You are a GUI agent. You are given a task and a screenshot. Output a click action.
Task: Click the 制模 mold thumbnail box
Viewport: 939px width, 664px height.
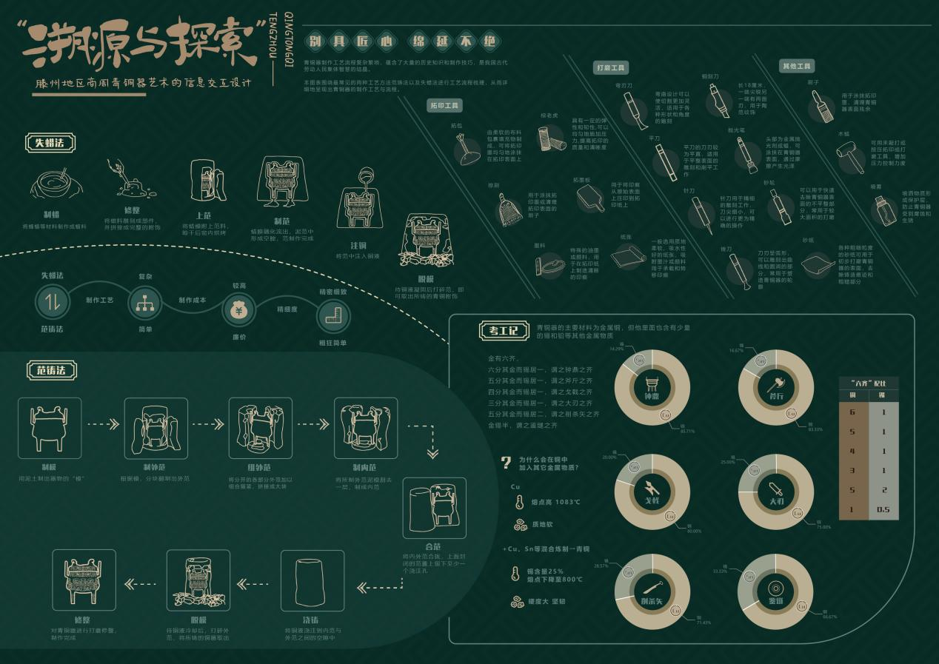coord(50,429)
